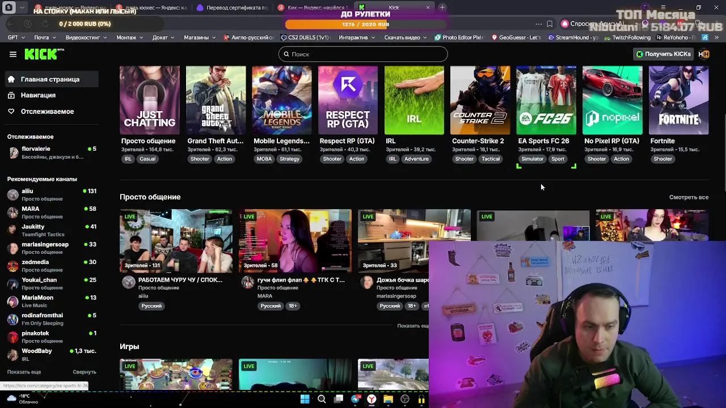The width and height of the screenshot is (726, 408).
Task: Open Counter-Strike 2 category cover
Action: 480,100
